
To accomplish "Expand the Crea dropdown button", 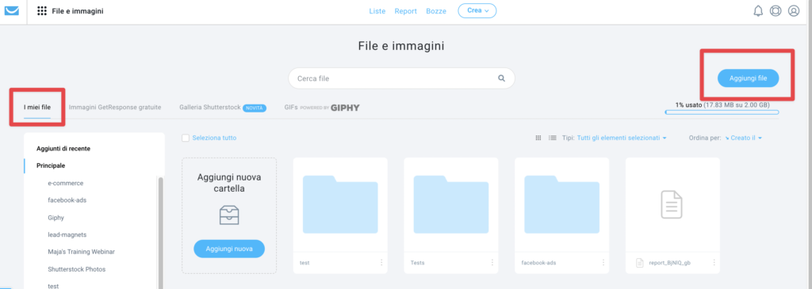I will pos(477,11).
